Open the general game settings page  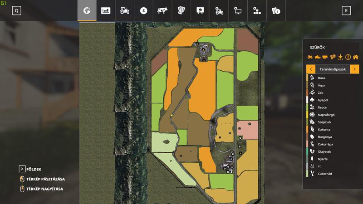click(237, 11)
